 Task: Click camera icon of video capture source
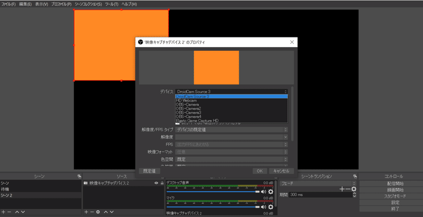click(x=86, y=183)
